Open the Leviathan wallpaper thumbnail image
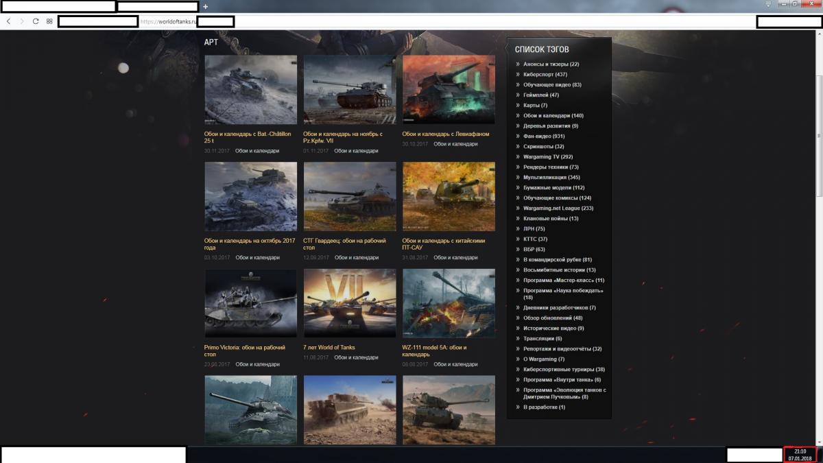The image size is (823, 463). (x=449, y=90)
